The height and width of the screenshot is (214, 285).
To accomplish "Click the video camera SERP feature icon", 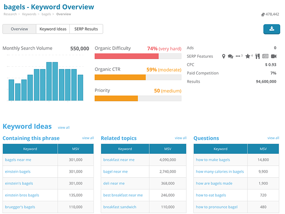I will click(x=274, y=56).
